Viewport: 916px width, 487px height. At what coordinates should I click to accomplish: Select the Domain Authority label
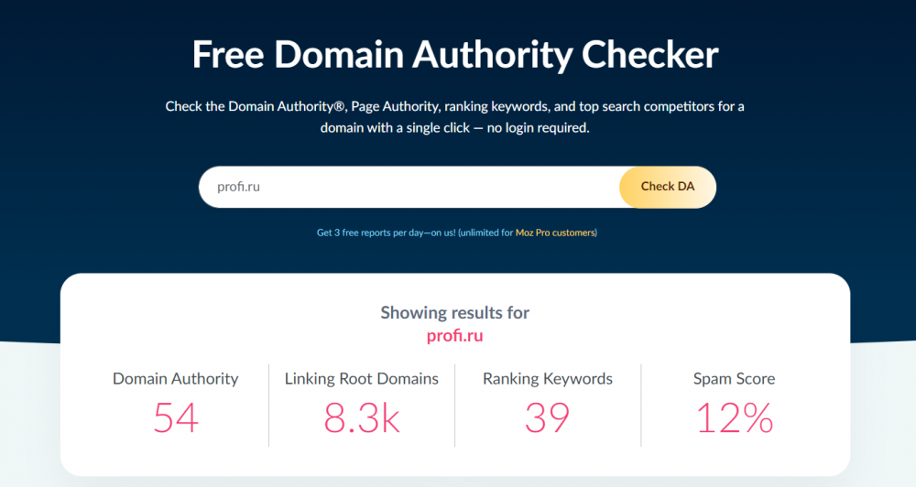pos(175,379)
